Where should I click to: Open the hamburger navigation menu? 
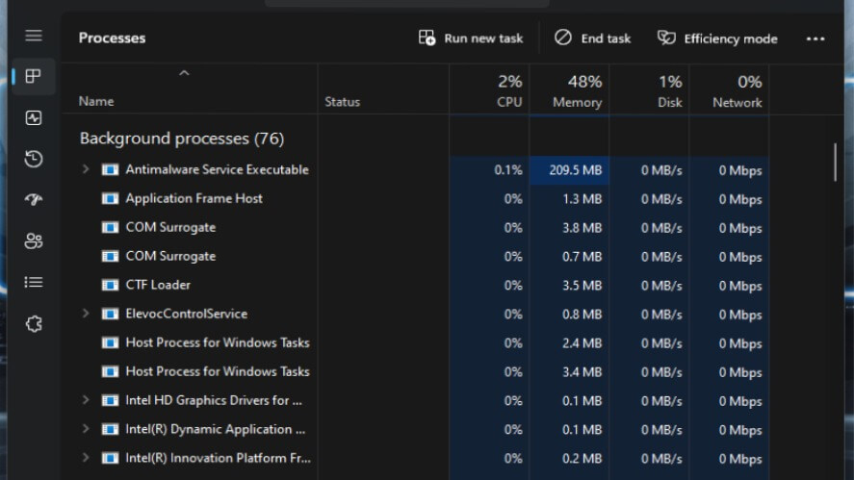coord(34,36)
